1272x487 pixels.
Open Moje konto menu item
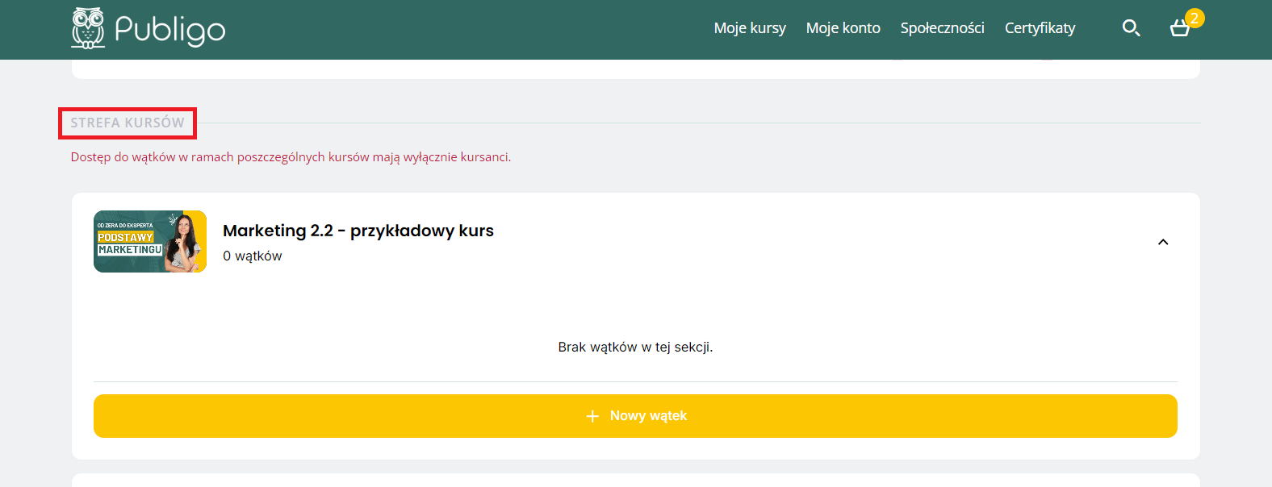843,28
